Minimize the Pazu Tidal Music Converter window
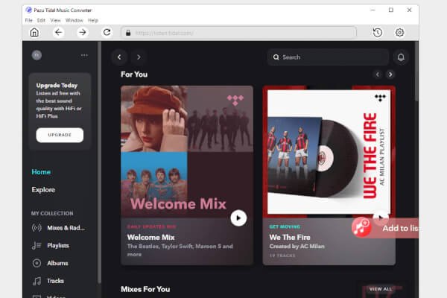Image resolution: width=447 pixels, height=298 pixels. click(372, 10)
